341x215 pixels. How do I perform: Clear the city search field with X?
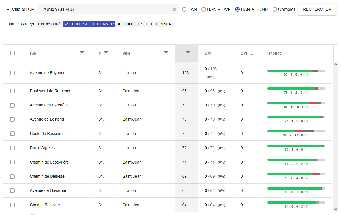pyautogui.click(x=175, y=10)
